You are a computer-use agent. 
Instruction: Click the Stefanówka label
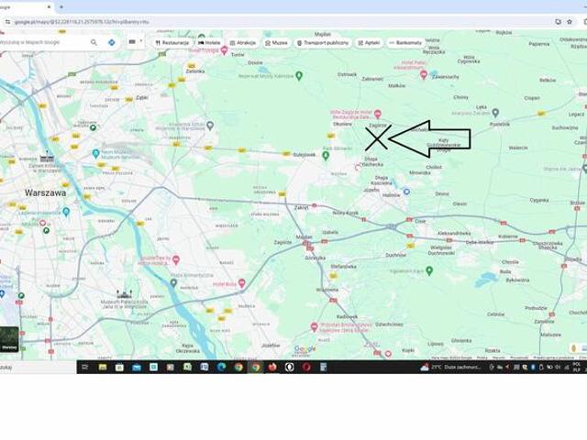[344, 267]
